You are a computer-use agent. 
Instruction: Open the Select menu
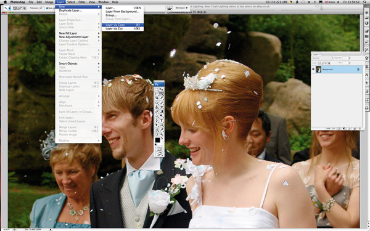71,2
